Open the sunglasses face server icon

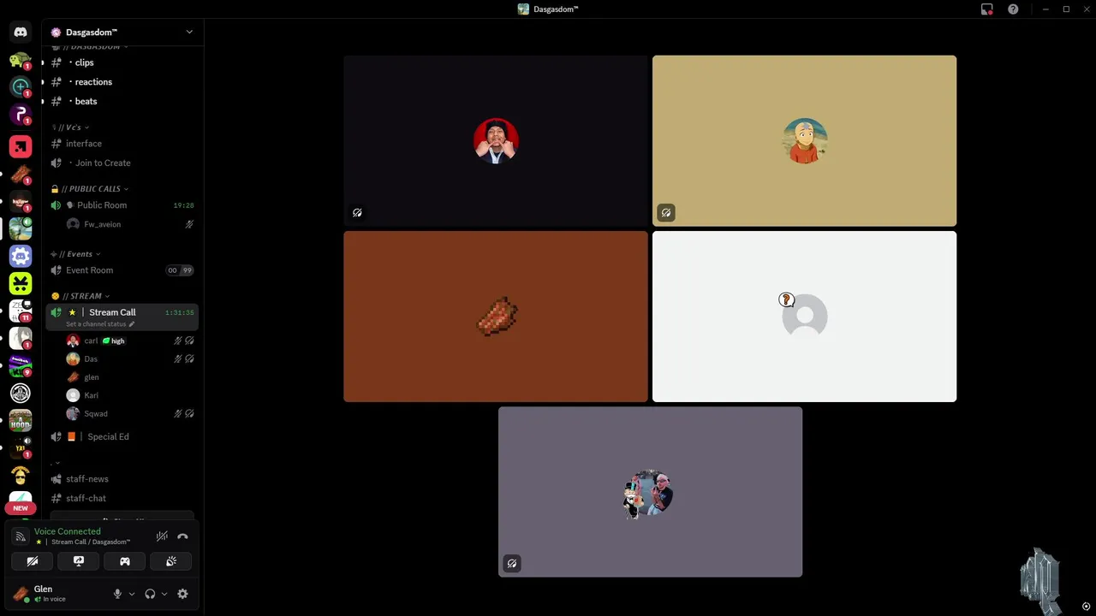21,475
